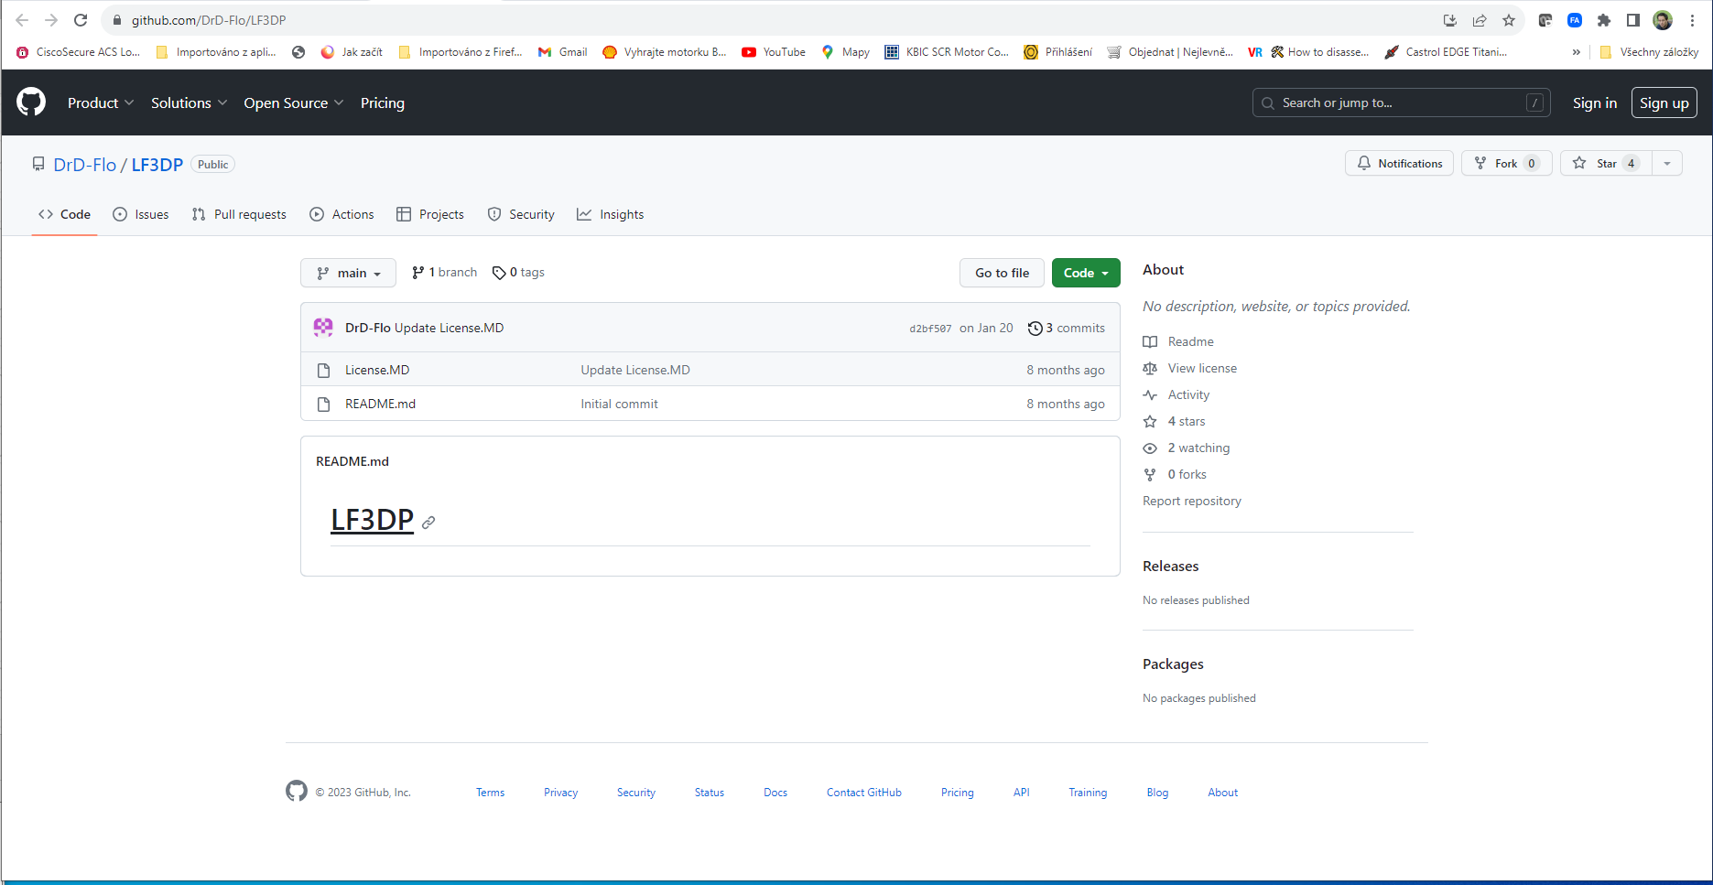This screenshot has height=885, width=1713.
Task: Open the YouTube bookmark
Action: [x=774, y=52]
